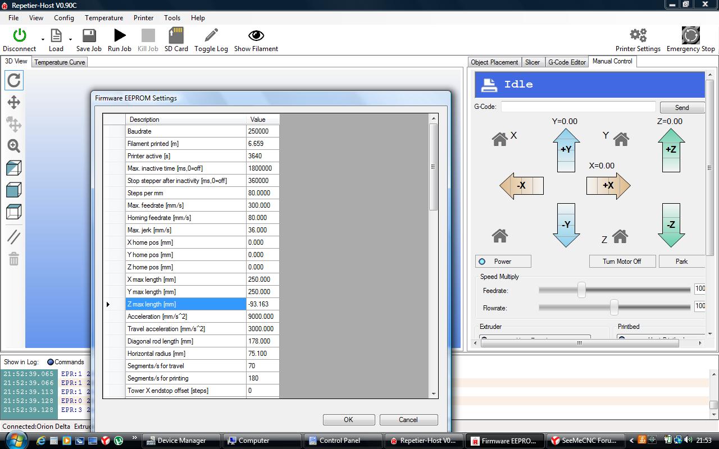Viewport: 719px width, 449px height.
Task: Click the Turn Motor Off button
Action: coord(622,262)
